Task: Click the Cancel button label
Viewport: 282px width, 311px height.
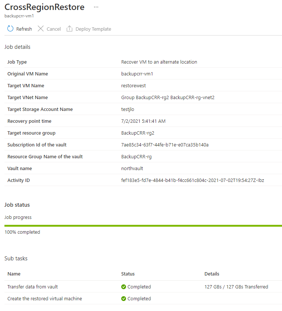Action: (54, 29)
